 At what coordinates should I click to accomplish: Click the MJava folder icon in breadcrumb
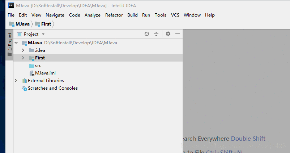pos(12,24)
